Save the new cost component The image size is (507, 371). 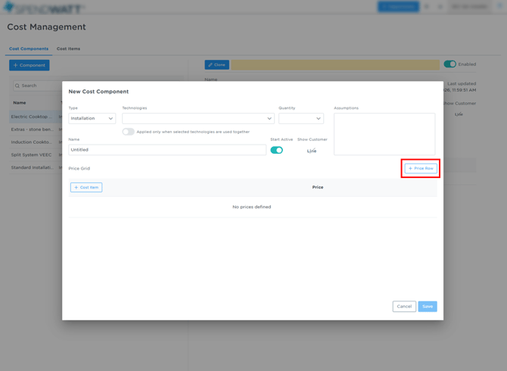(428, 307)
